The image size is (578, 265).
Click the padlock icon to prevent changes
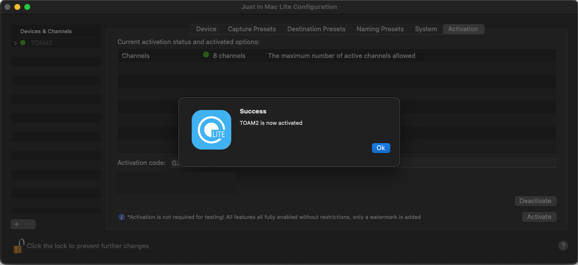(x=19, y=246)
